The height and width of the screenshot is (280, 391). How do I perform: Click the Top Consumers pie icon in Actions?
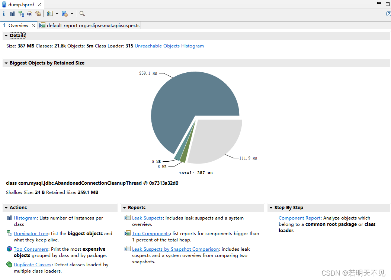pyautogui.click(x=9, y=249)
